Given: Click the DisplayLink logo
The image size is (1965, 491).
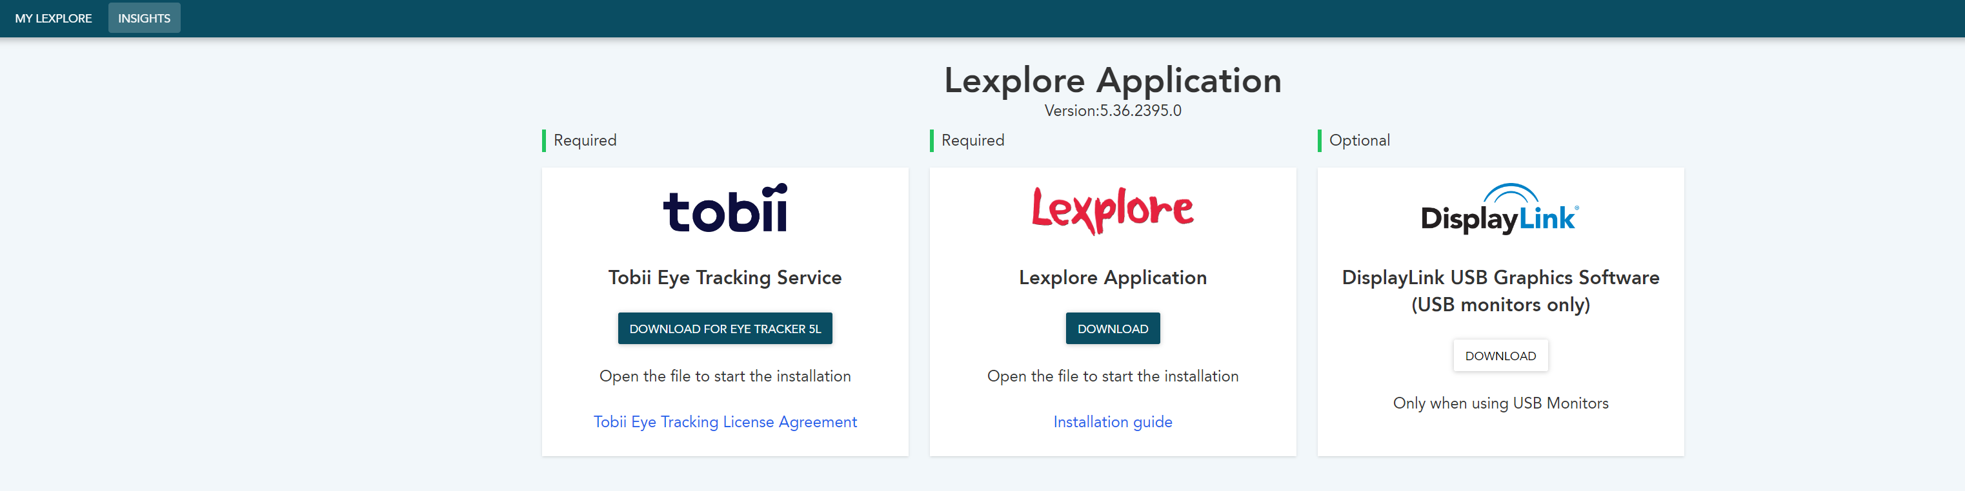Looking at the screenshot, I should [1500, 209].
